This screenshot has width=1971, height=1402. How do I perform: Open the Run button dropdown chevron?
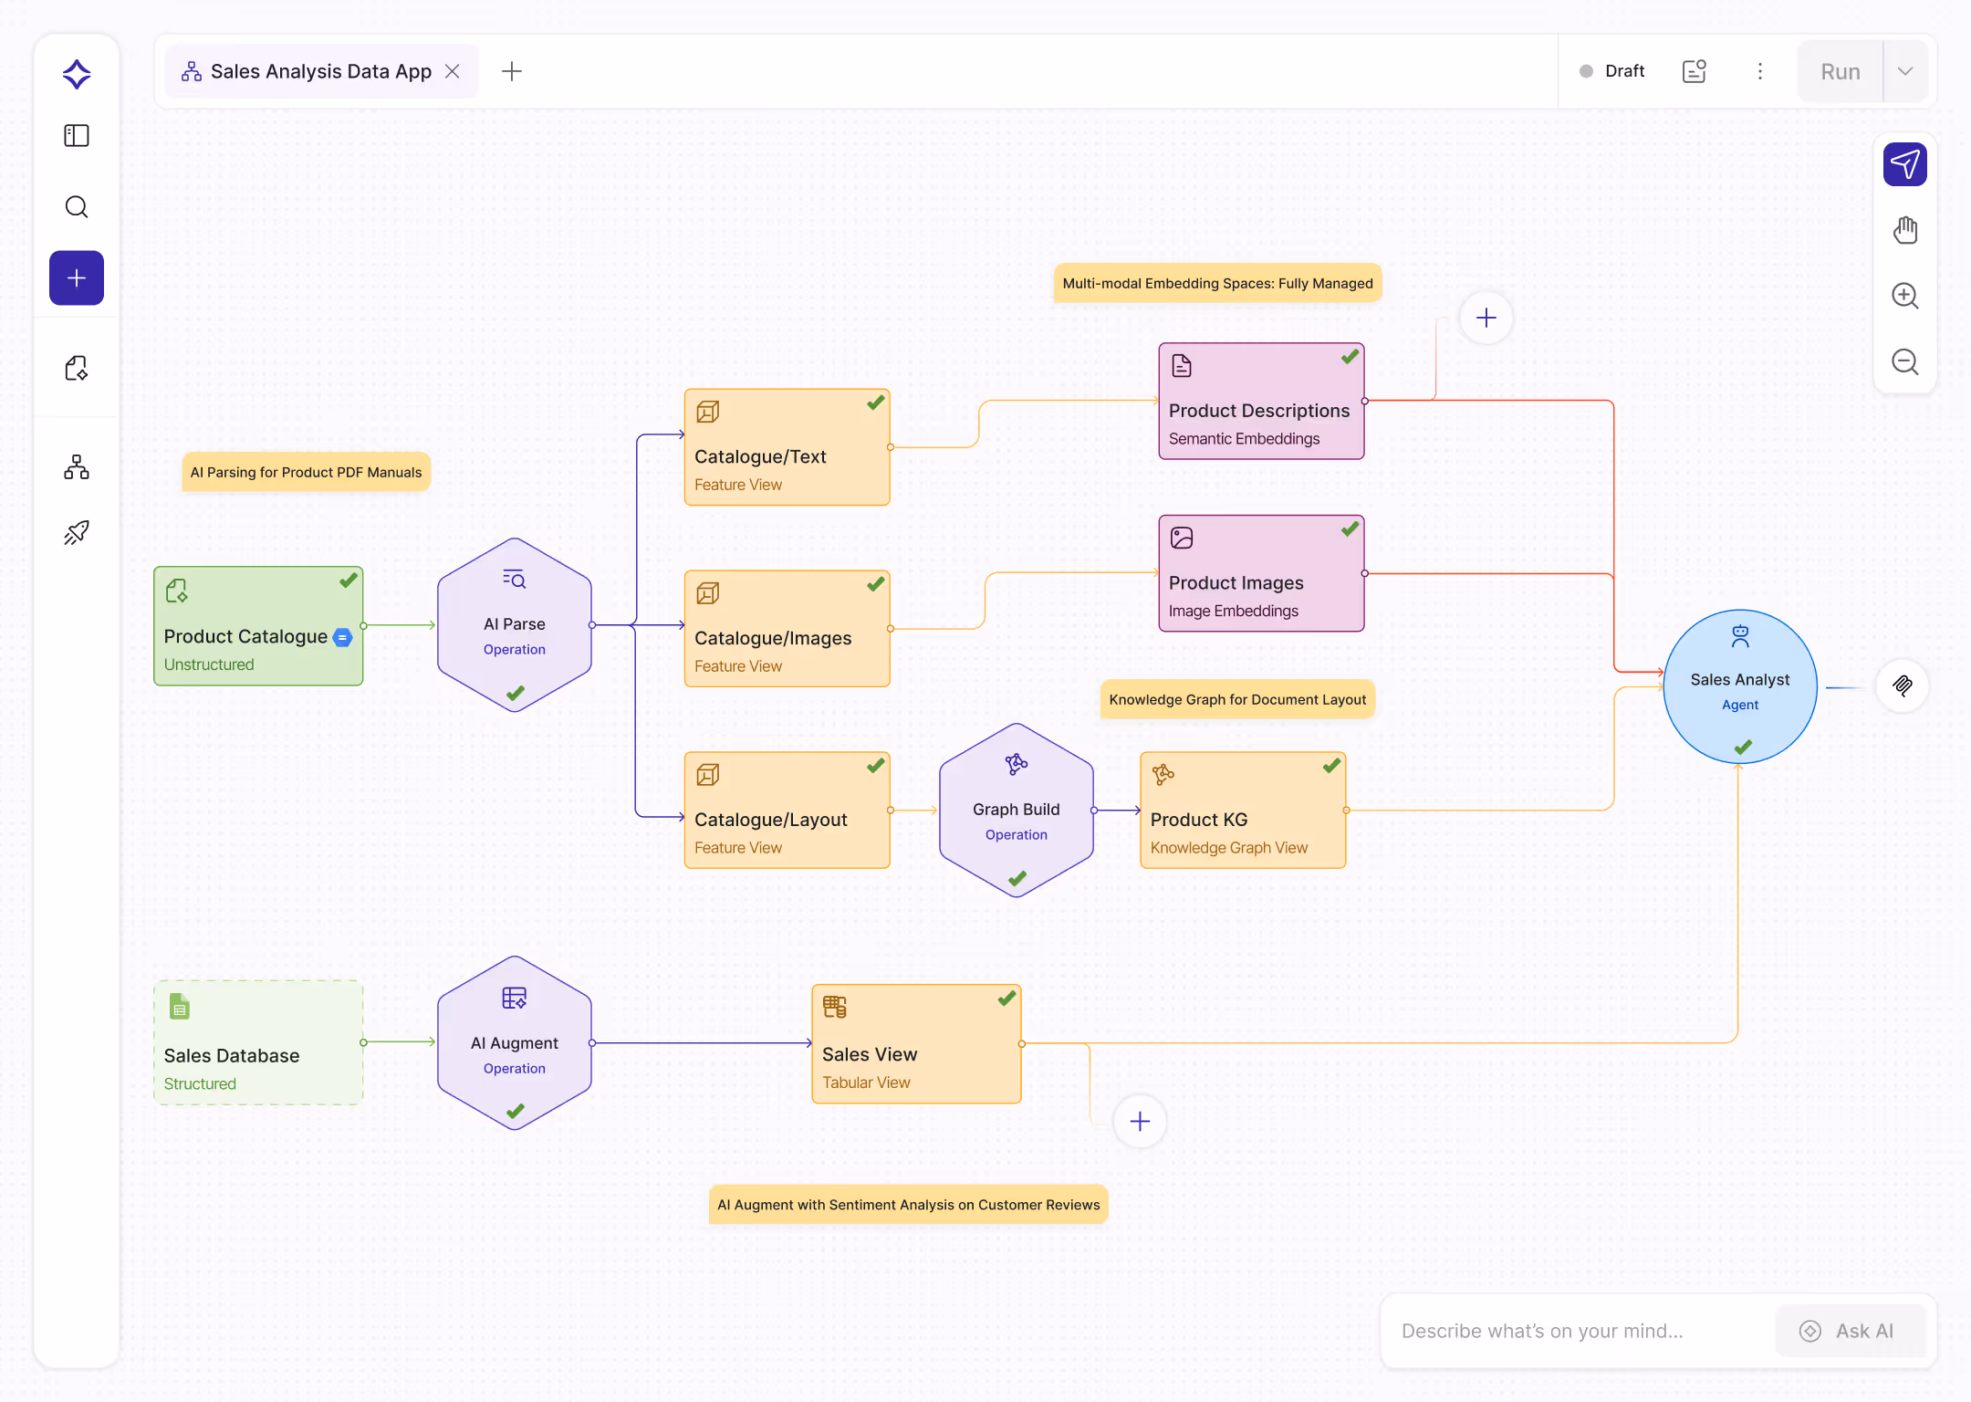pyautogui.click(x=1905, y=70)
